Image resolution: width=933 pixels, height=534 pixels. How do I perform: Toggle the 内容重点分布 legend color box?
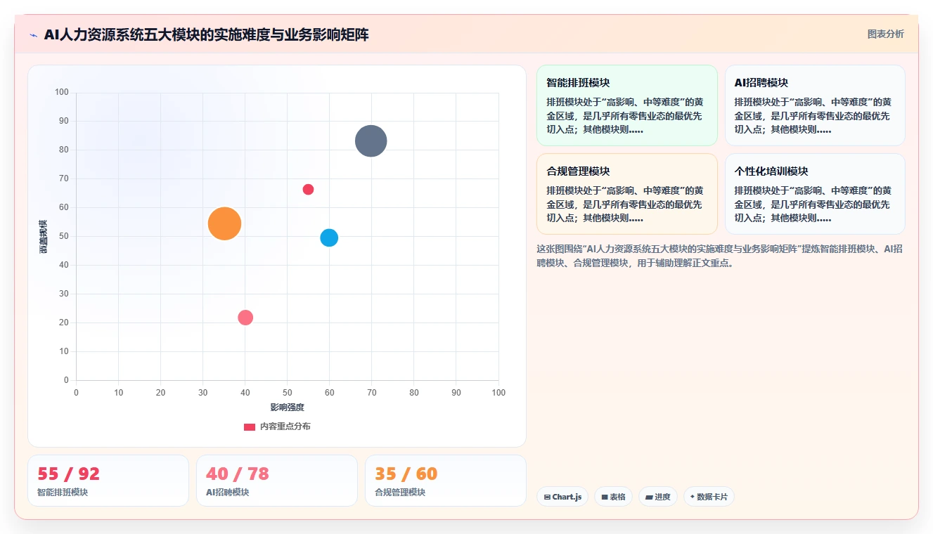(x=250, y=426)
